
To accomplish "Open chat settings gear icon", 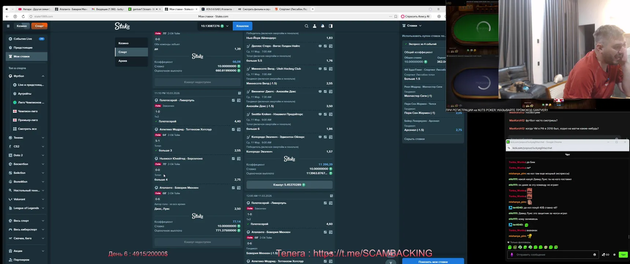I will click(x=614, y=254).
